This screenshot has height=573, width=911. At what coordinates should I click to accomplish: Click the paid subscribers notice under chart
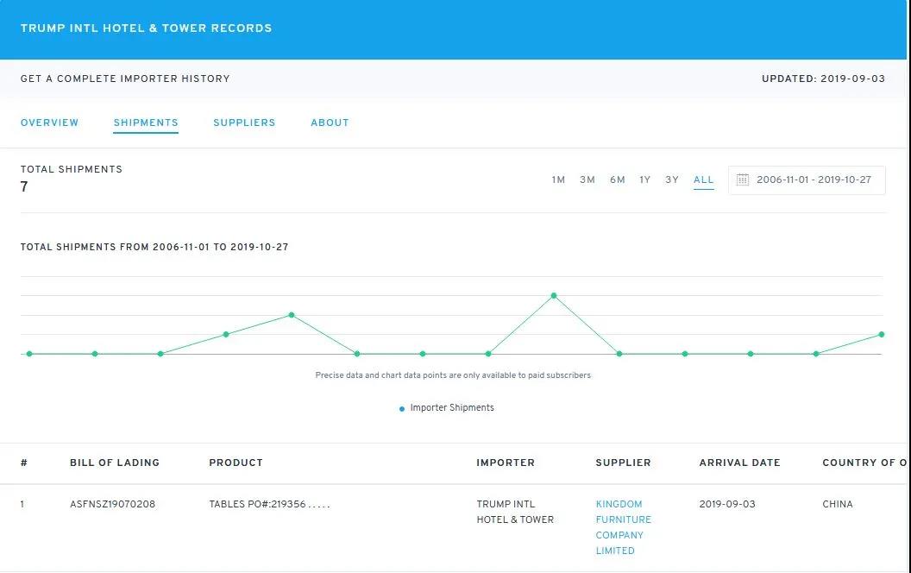[453, 375]
